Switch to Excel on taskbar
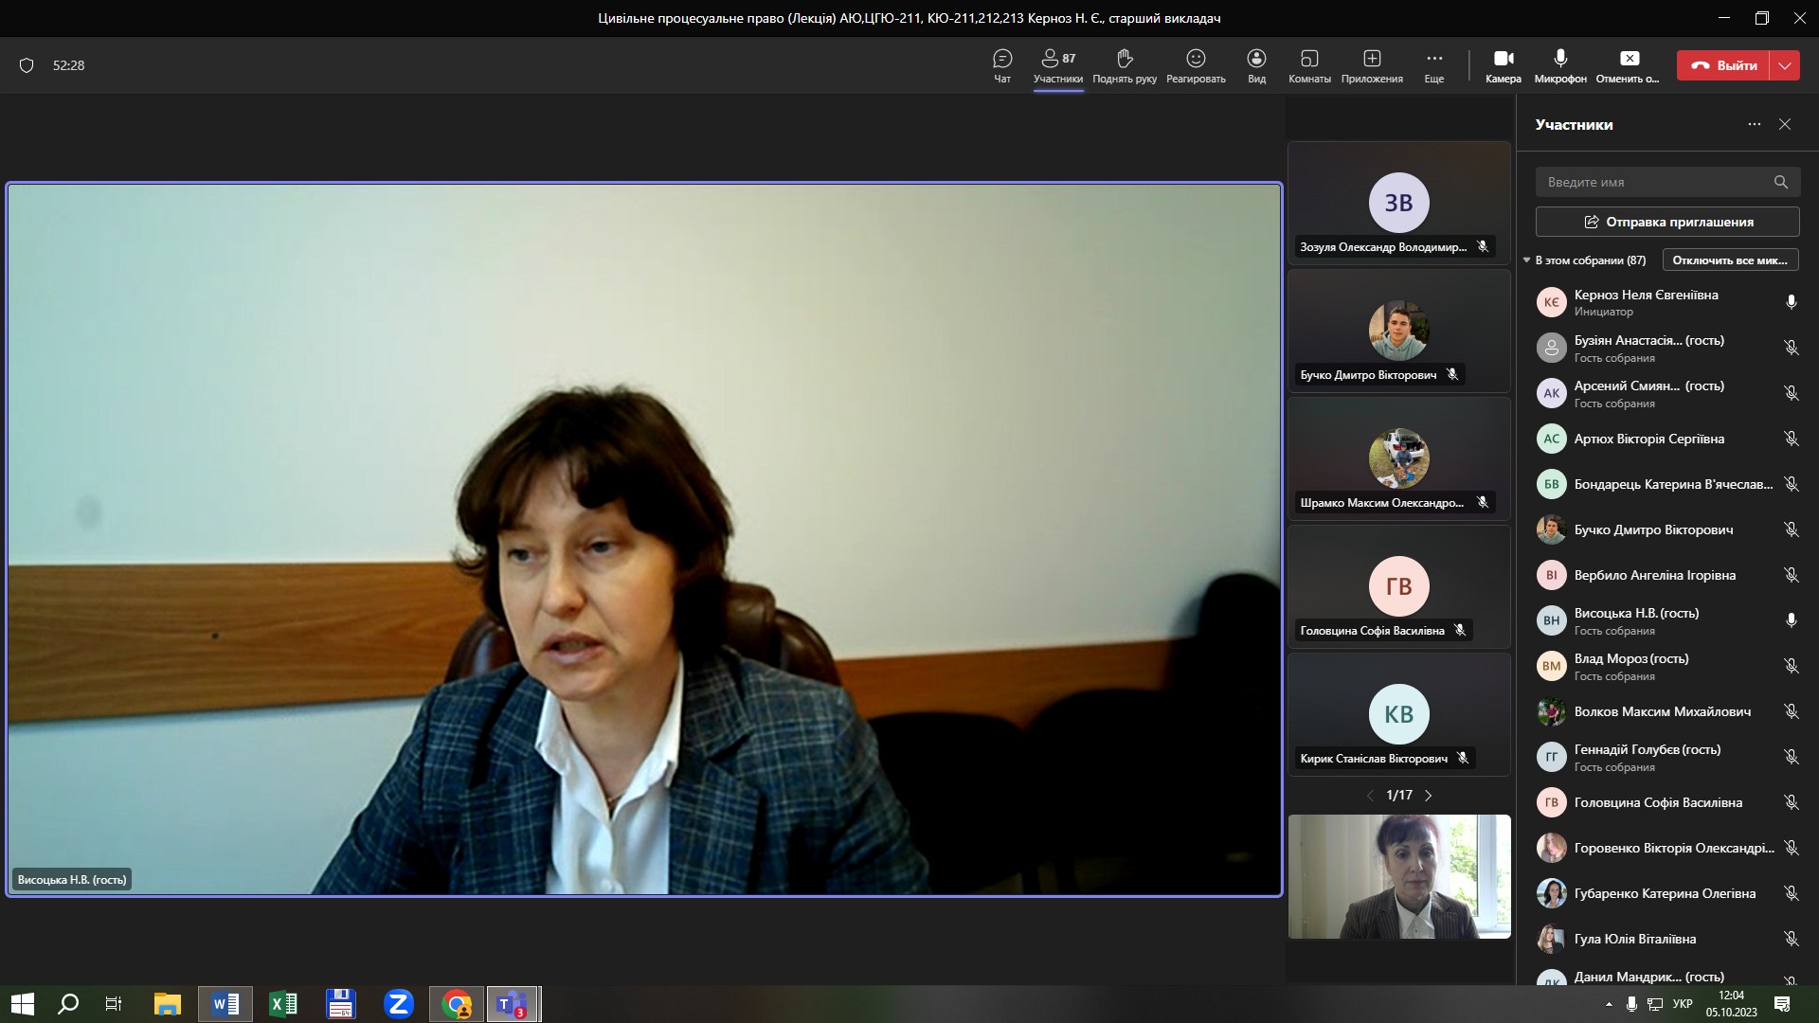The image size is (1819, 1023). tap(283, 1004)
